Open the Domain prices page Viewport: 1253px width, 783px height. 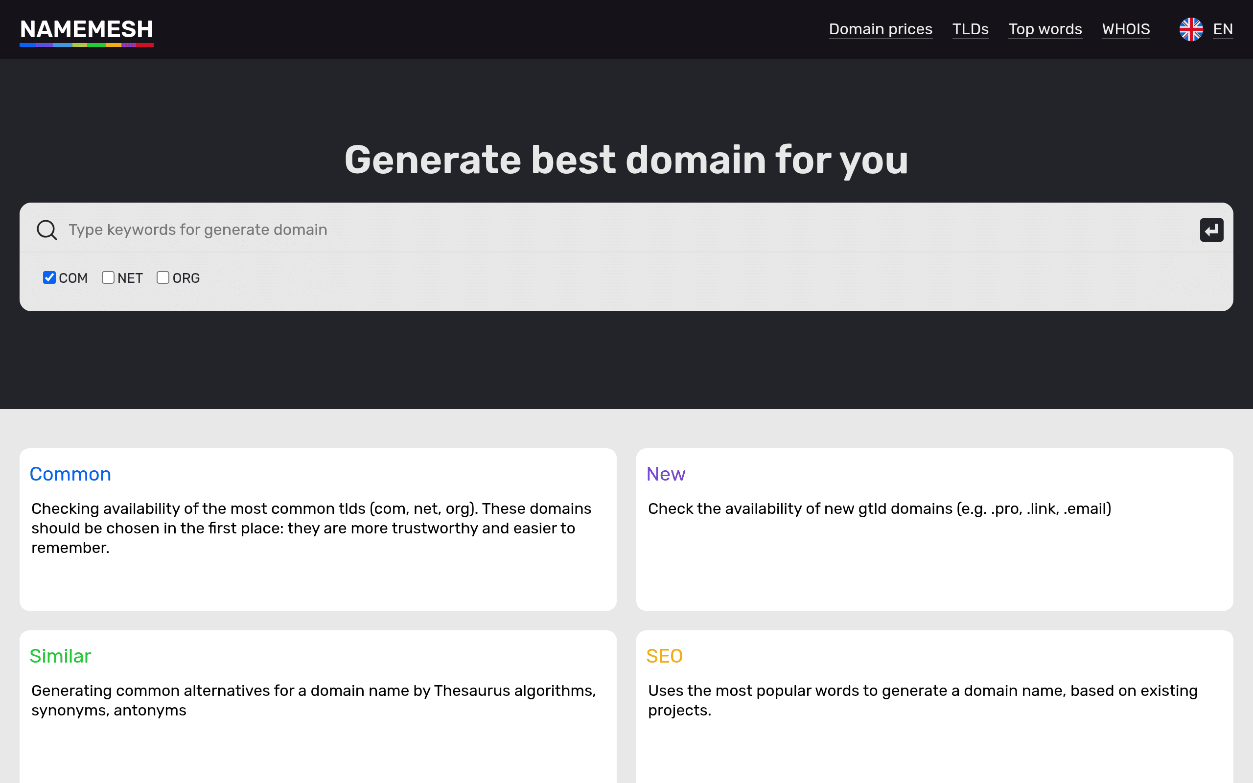[x=880, y=29]
